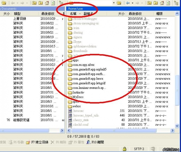Go to root directory in local panel

coord(40,3)
